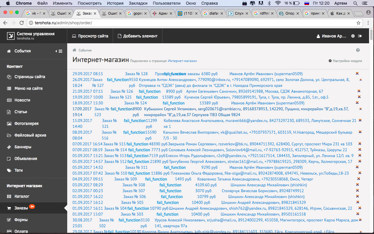The height and width of the screenshot is (234, 374).
Task: Open the Spotlight search in menu bar
Action: click(x=356, y=3)
